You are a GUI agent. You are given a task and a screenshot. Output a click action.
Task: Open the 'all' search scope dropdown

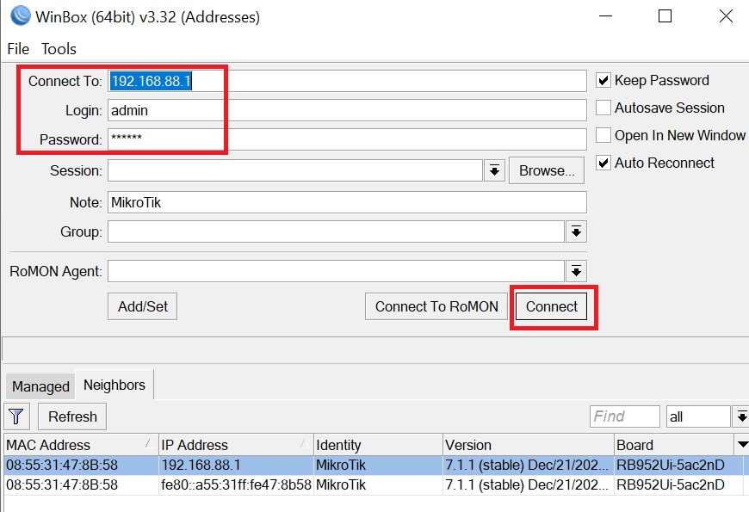741,416
